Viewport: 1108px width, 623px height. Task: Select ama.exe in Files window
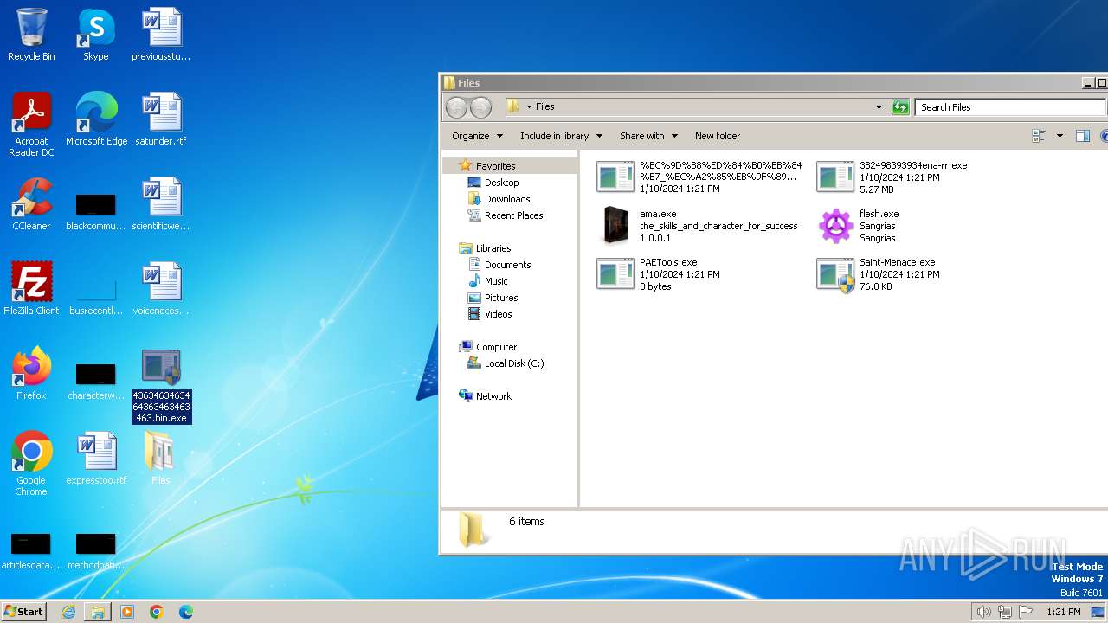(x=699, y=226)
